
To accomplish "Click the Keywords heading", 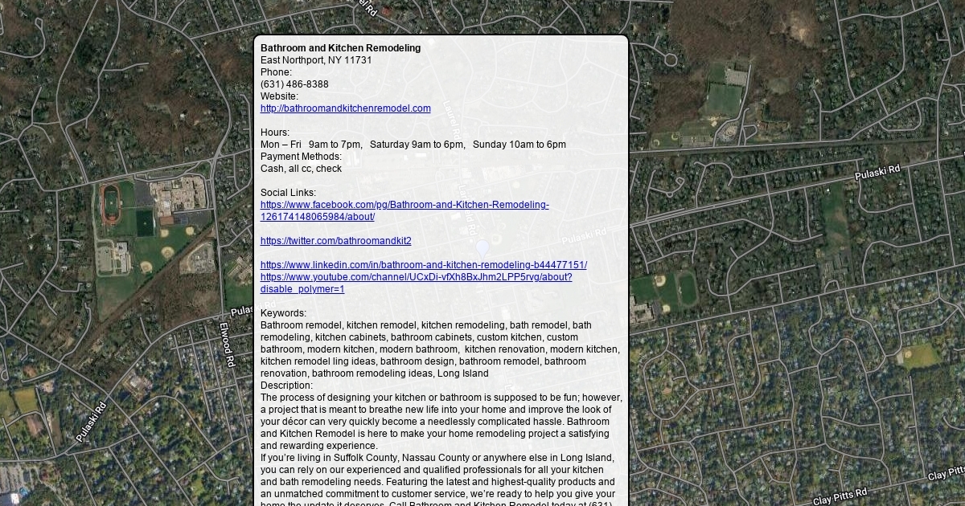I will (x=283, y=313).
